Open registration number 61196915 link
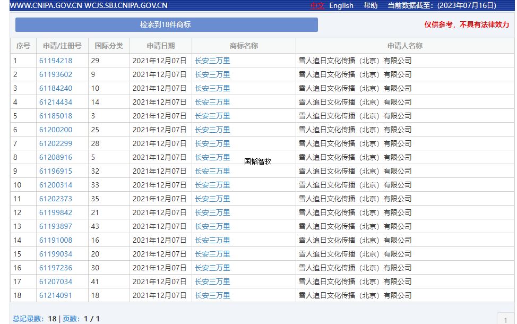This screenshot has height=324, width=517. point(55,171)
